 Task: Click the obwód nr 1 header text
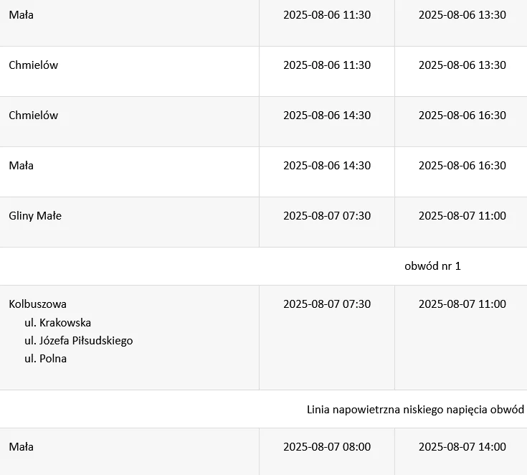432,266
